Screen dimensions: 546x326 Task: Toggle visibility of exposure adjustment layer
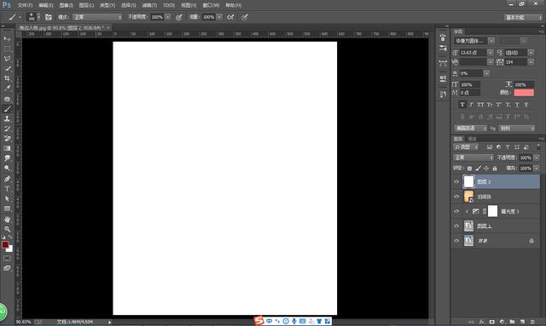tap(456, 211)
